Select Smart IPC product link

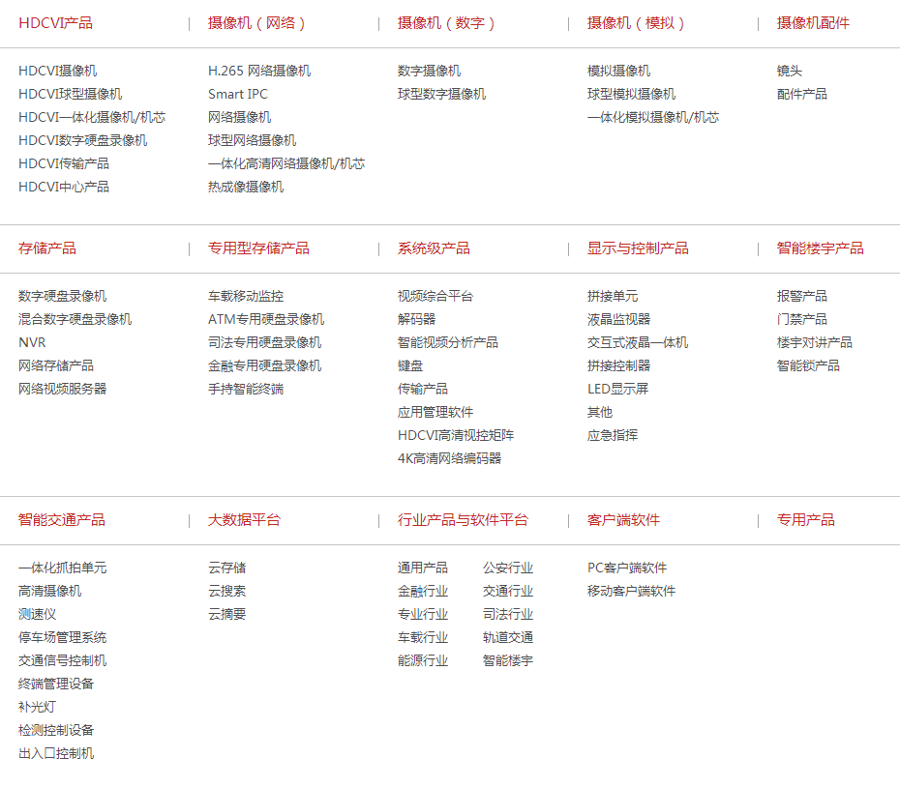(238, 94)
